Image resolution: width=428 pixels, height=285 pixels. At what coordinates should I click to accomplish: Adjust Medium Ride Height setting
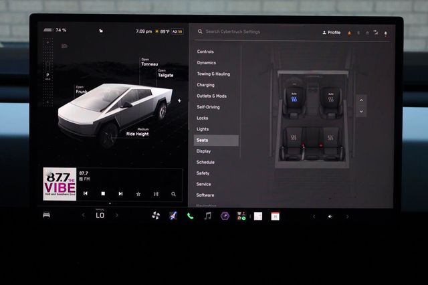(137, 132)
